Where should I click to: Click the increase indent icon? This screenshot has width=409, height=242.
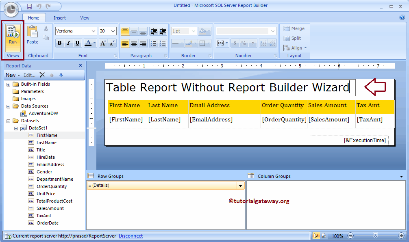pos(163,31)
